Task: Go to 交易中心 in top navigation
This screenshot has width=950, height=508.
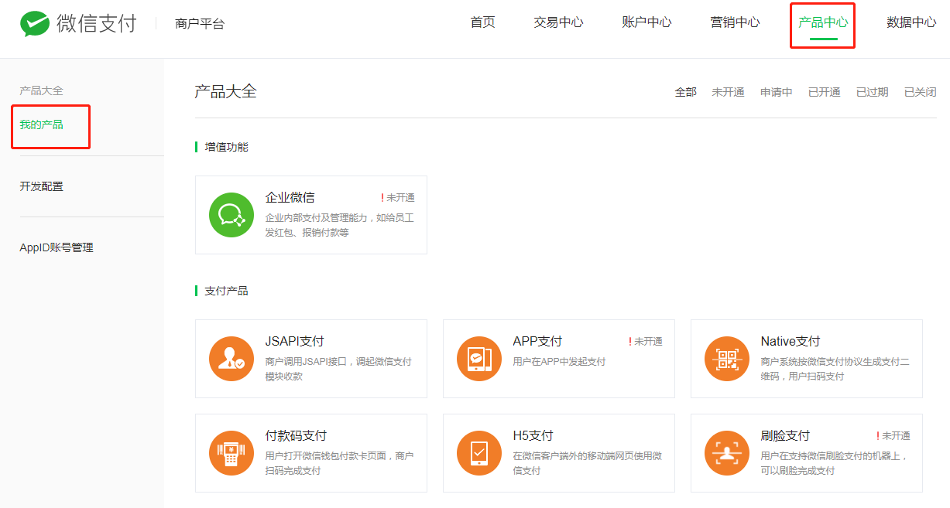Action: (558, 22)
